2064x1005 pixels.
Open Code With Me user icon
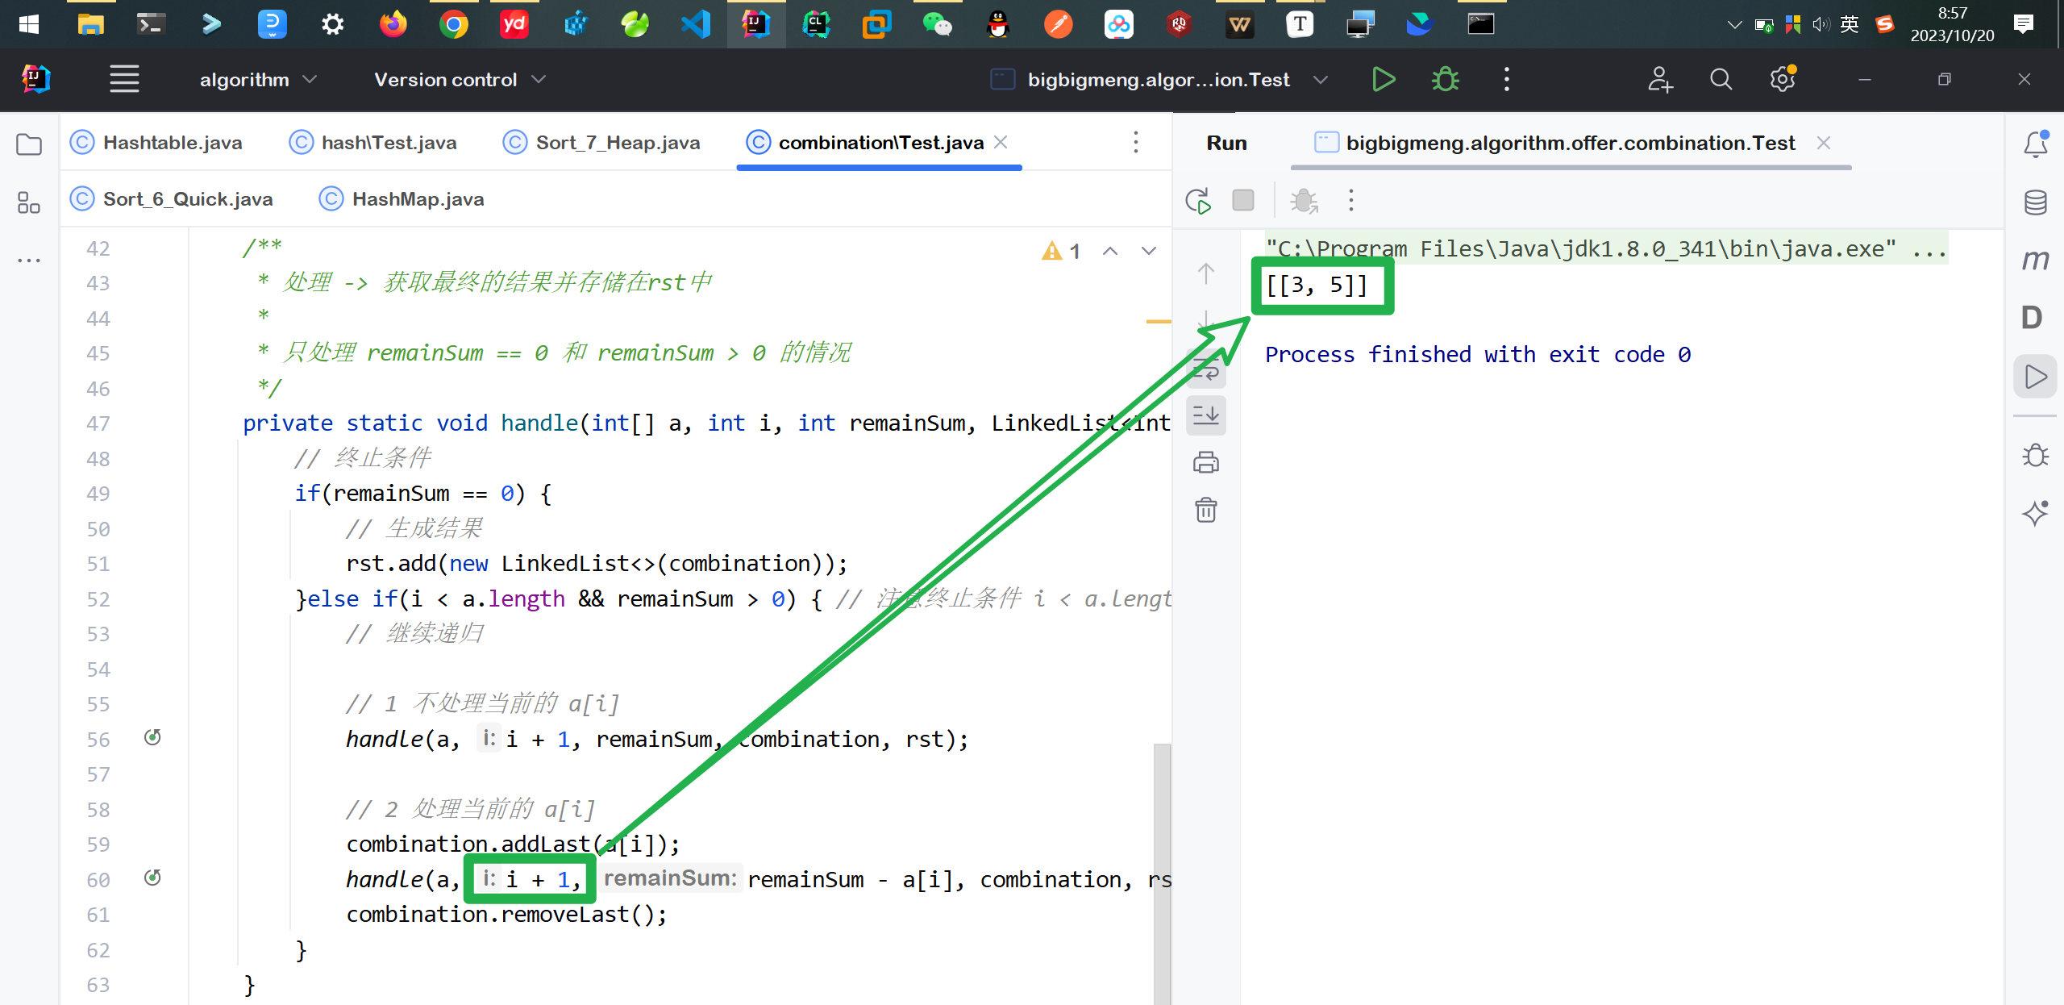(1660, 79)
